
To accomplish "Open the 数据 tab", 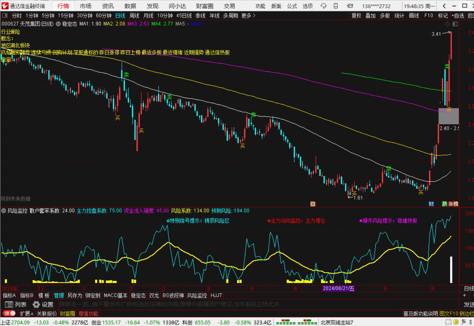I will (130, 6).
